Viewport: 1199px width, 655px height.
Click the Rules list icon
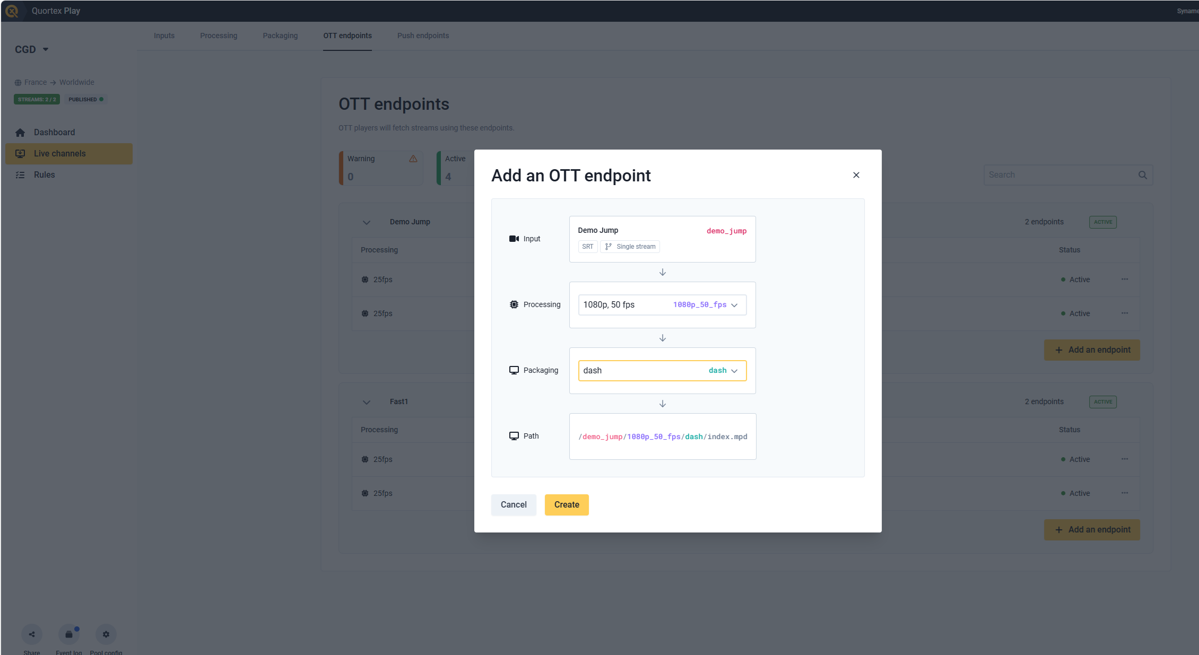[x=20, y=175]
